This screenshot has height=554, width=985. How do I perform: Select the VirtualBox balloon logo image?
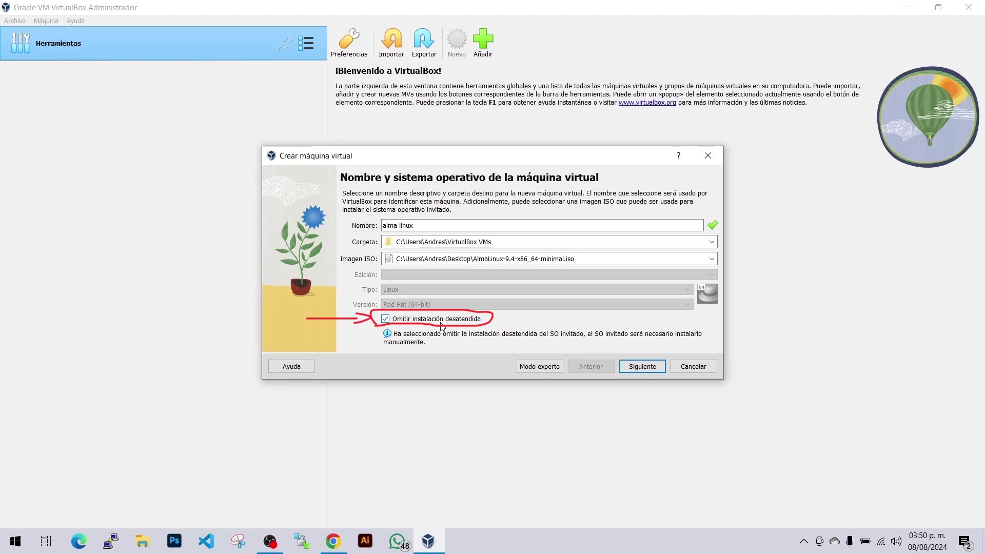point(928,117)
